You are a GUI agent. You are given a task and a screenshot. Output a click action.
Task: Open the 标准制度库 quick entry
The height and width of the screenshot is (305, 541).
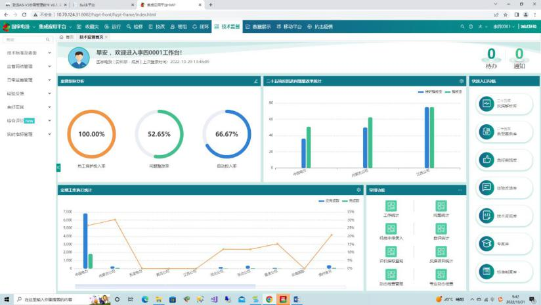(487, 271)
